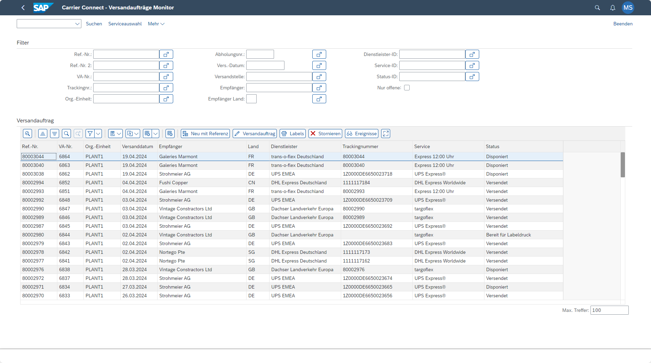
Task: Select the Sort Ascending icon in the toolbar
Action: tap(42, 133)
